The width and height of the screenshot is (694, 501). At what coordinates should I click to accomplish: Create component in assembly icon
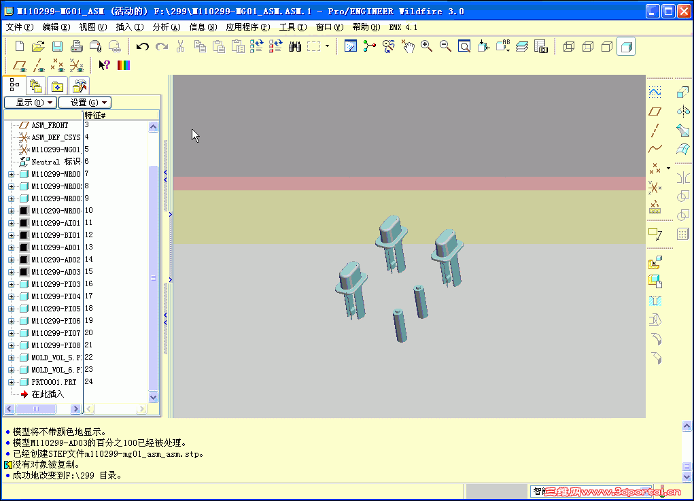coord(655,281)
